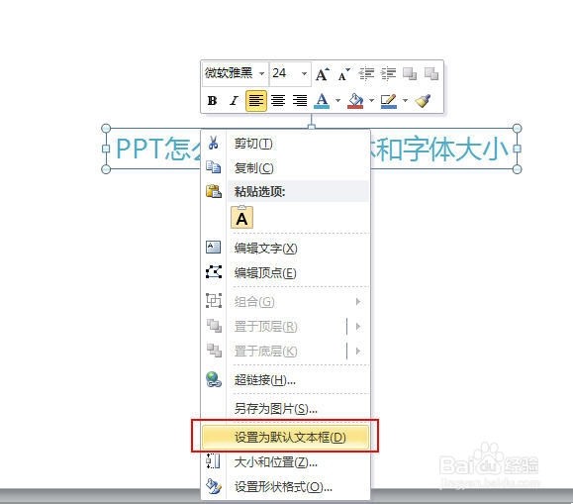The width and height of the screenshot is (573, 504).
Task: Click the Decrease Font Size icon
Action: (x=343, y=74)
